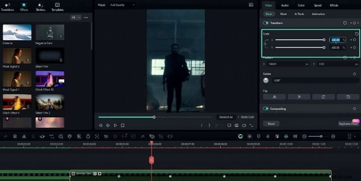Click the player volume speaker icon
Viewport: 361px width, 181px height.
tap(244, 125)
